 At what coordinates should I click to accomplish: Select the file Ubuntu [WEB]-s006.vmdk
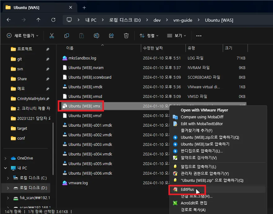point(90,173)
